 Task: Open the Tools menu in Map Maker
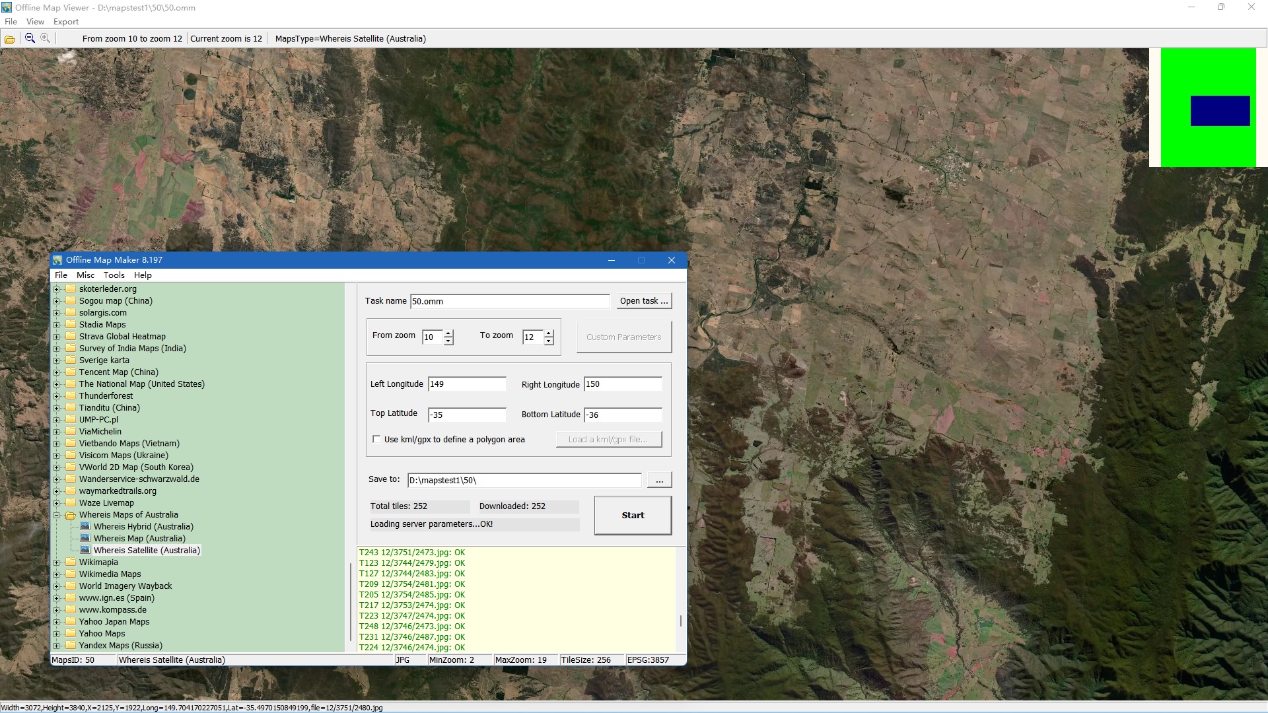point(114,275)
